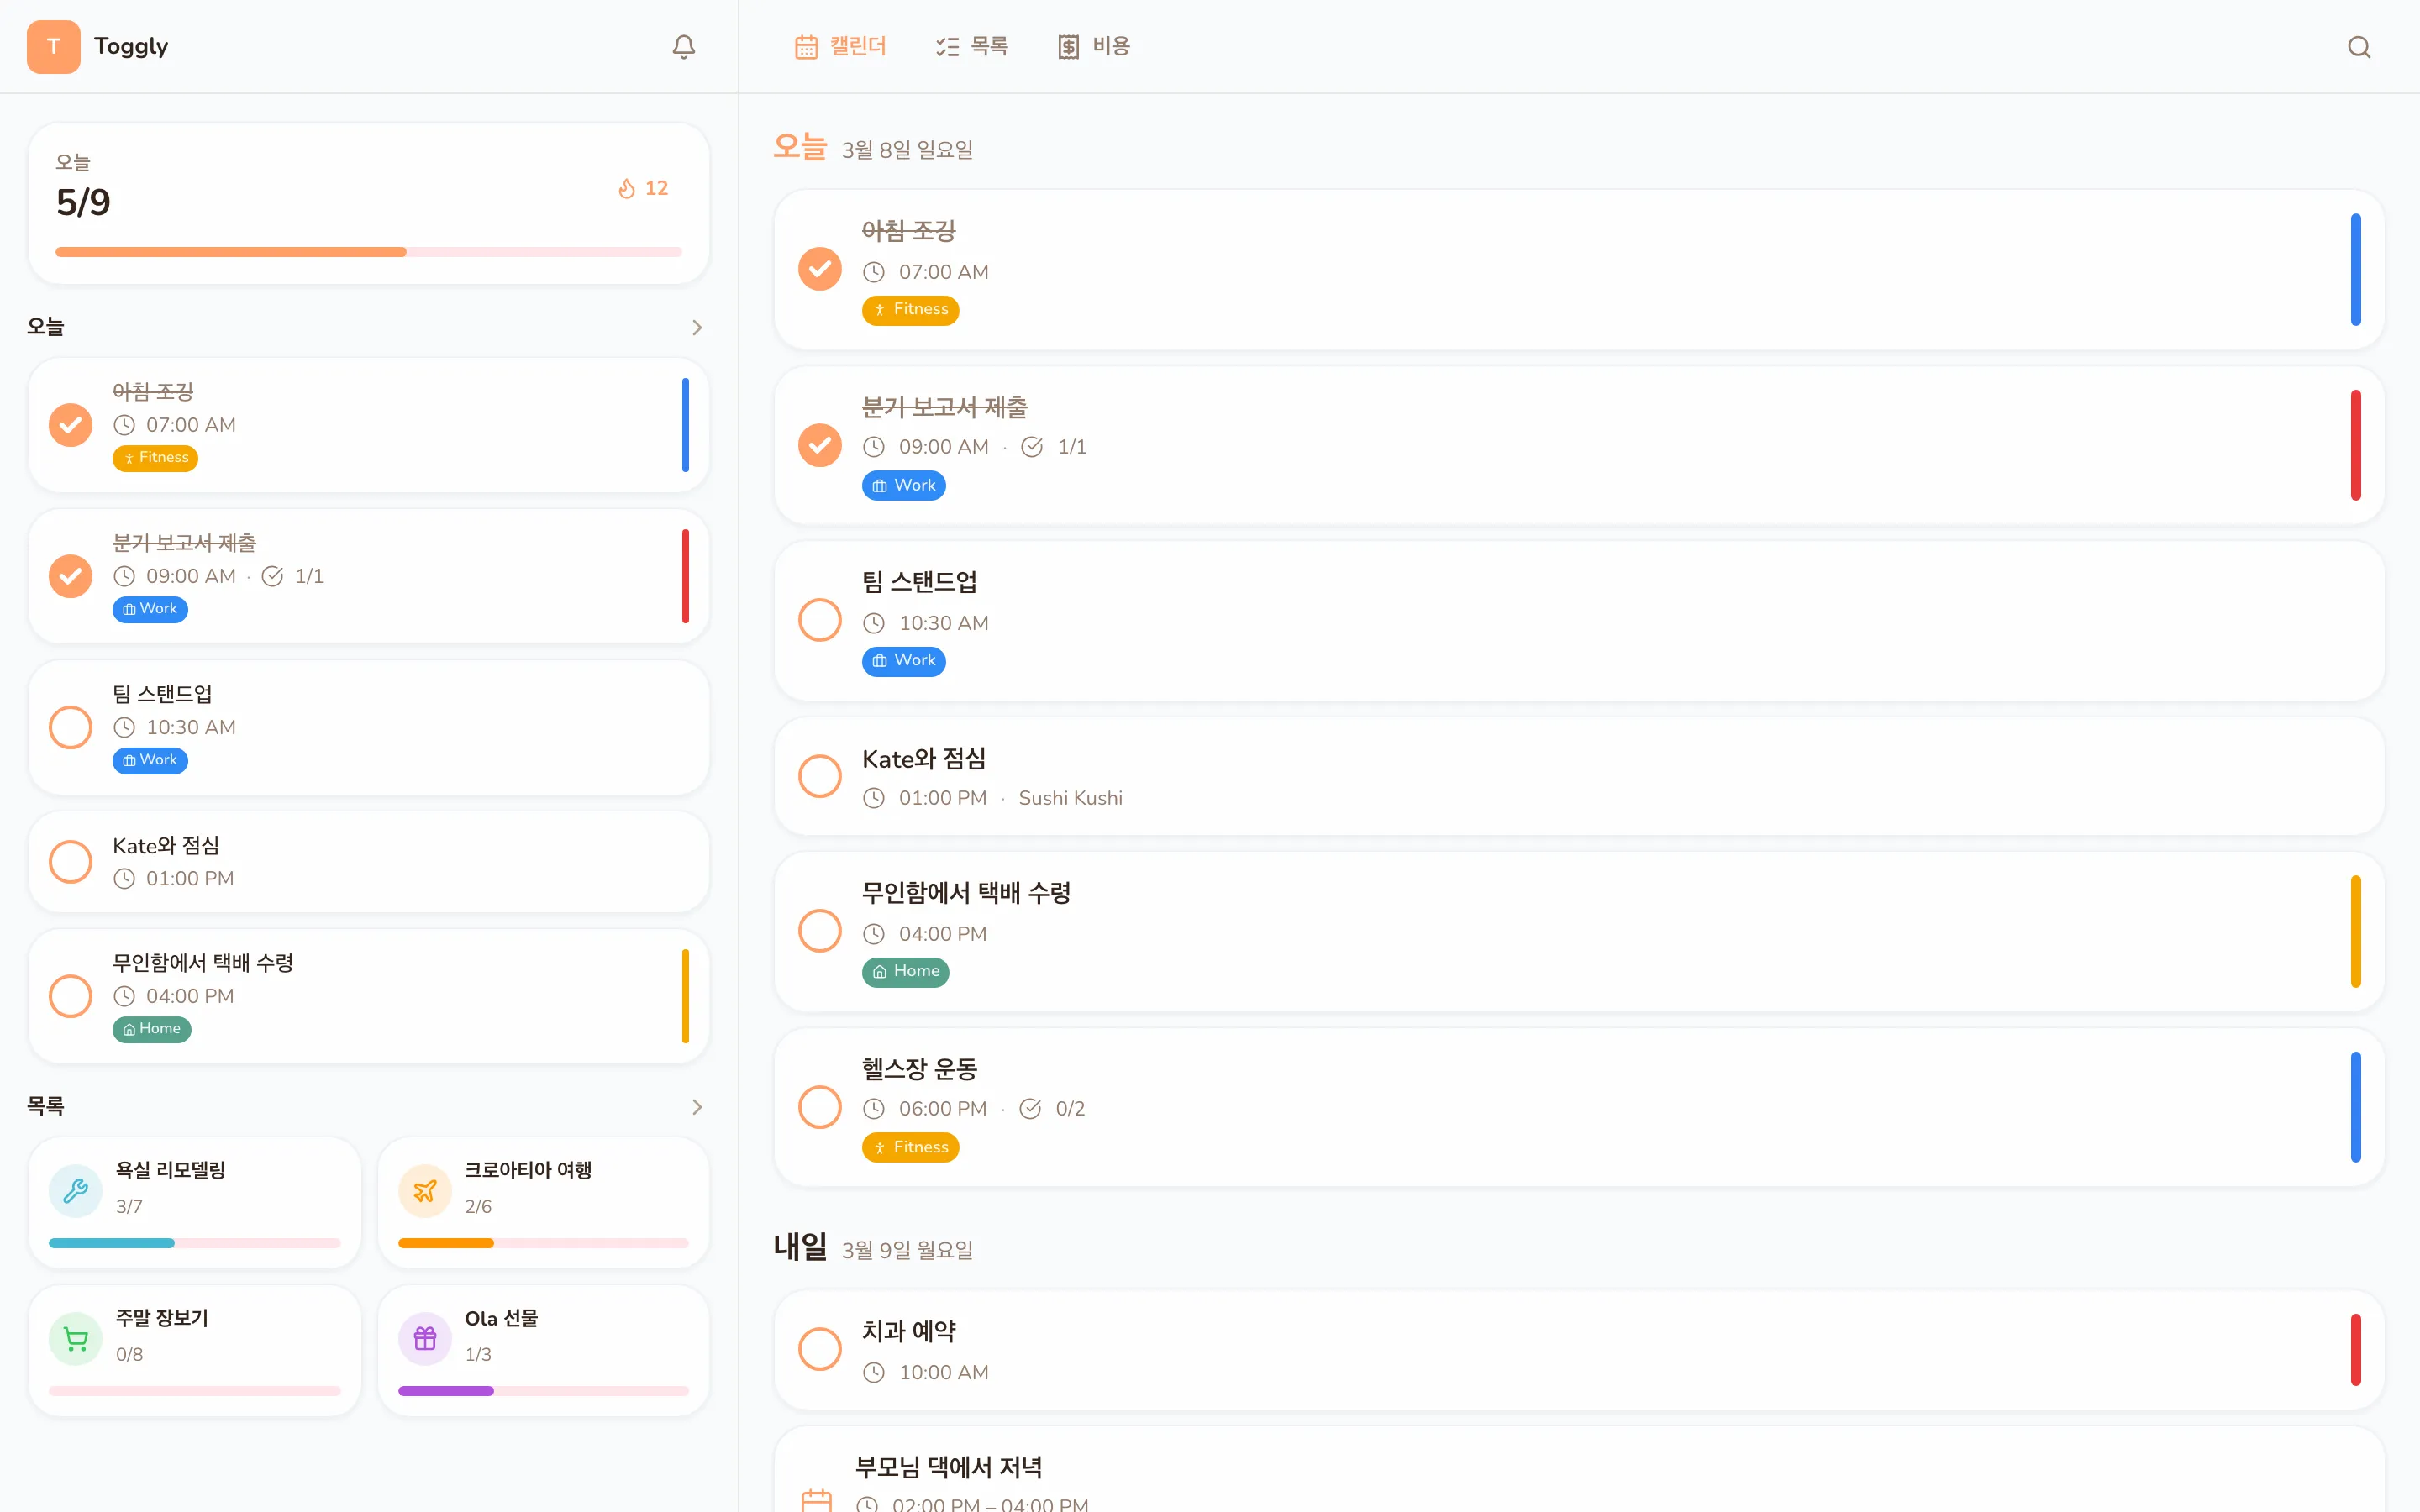Open the 욕실 리모델링 wrench icon

pyautogui.click(x=76, y=1190)
